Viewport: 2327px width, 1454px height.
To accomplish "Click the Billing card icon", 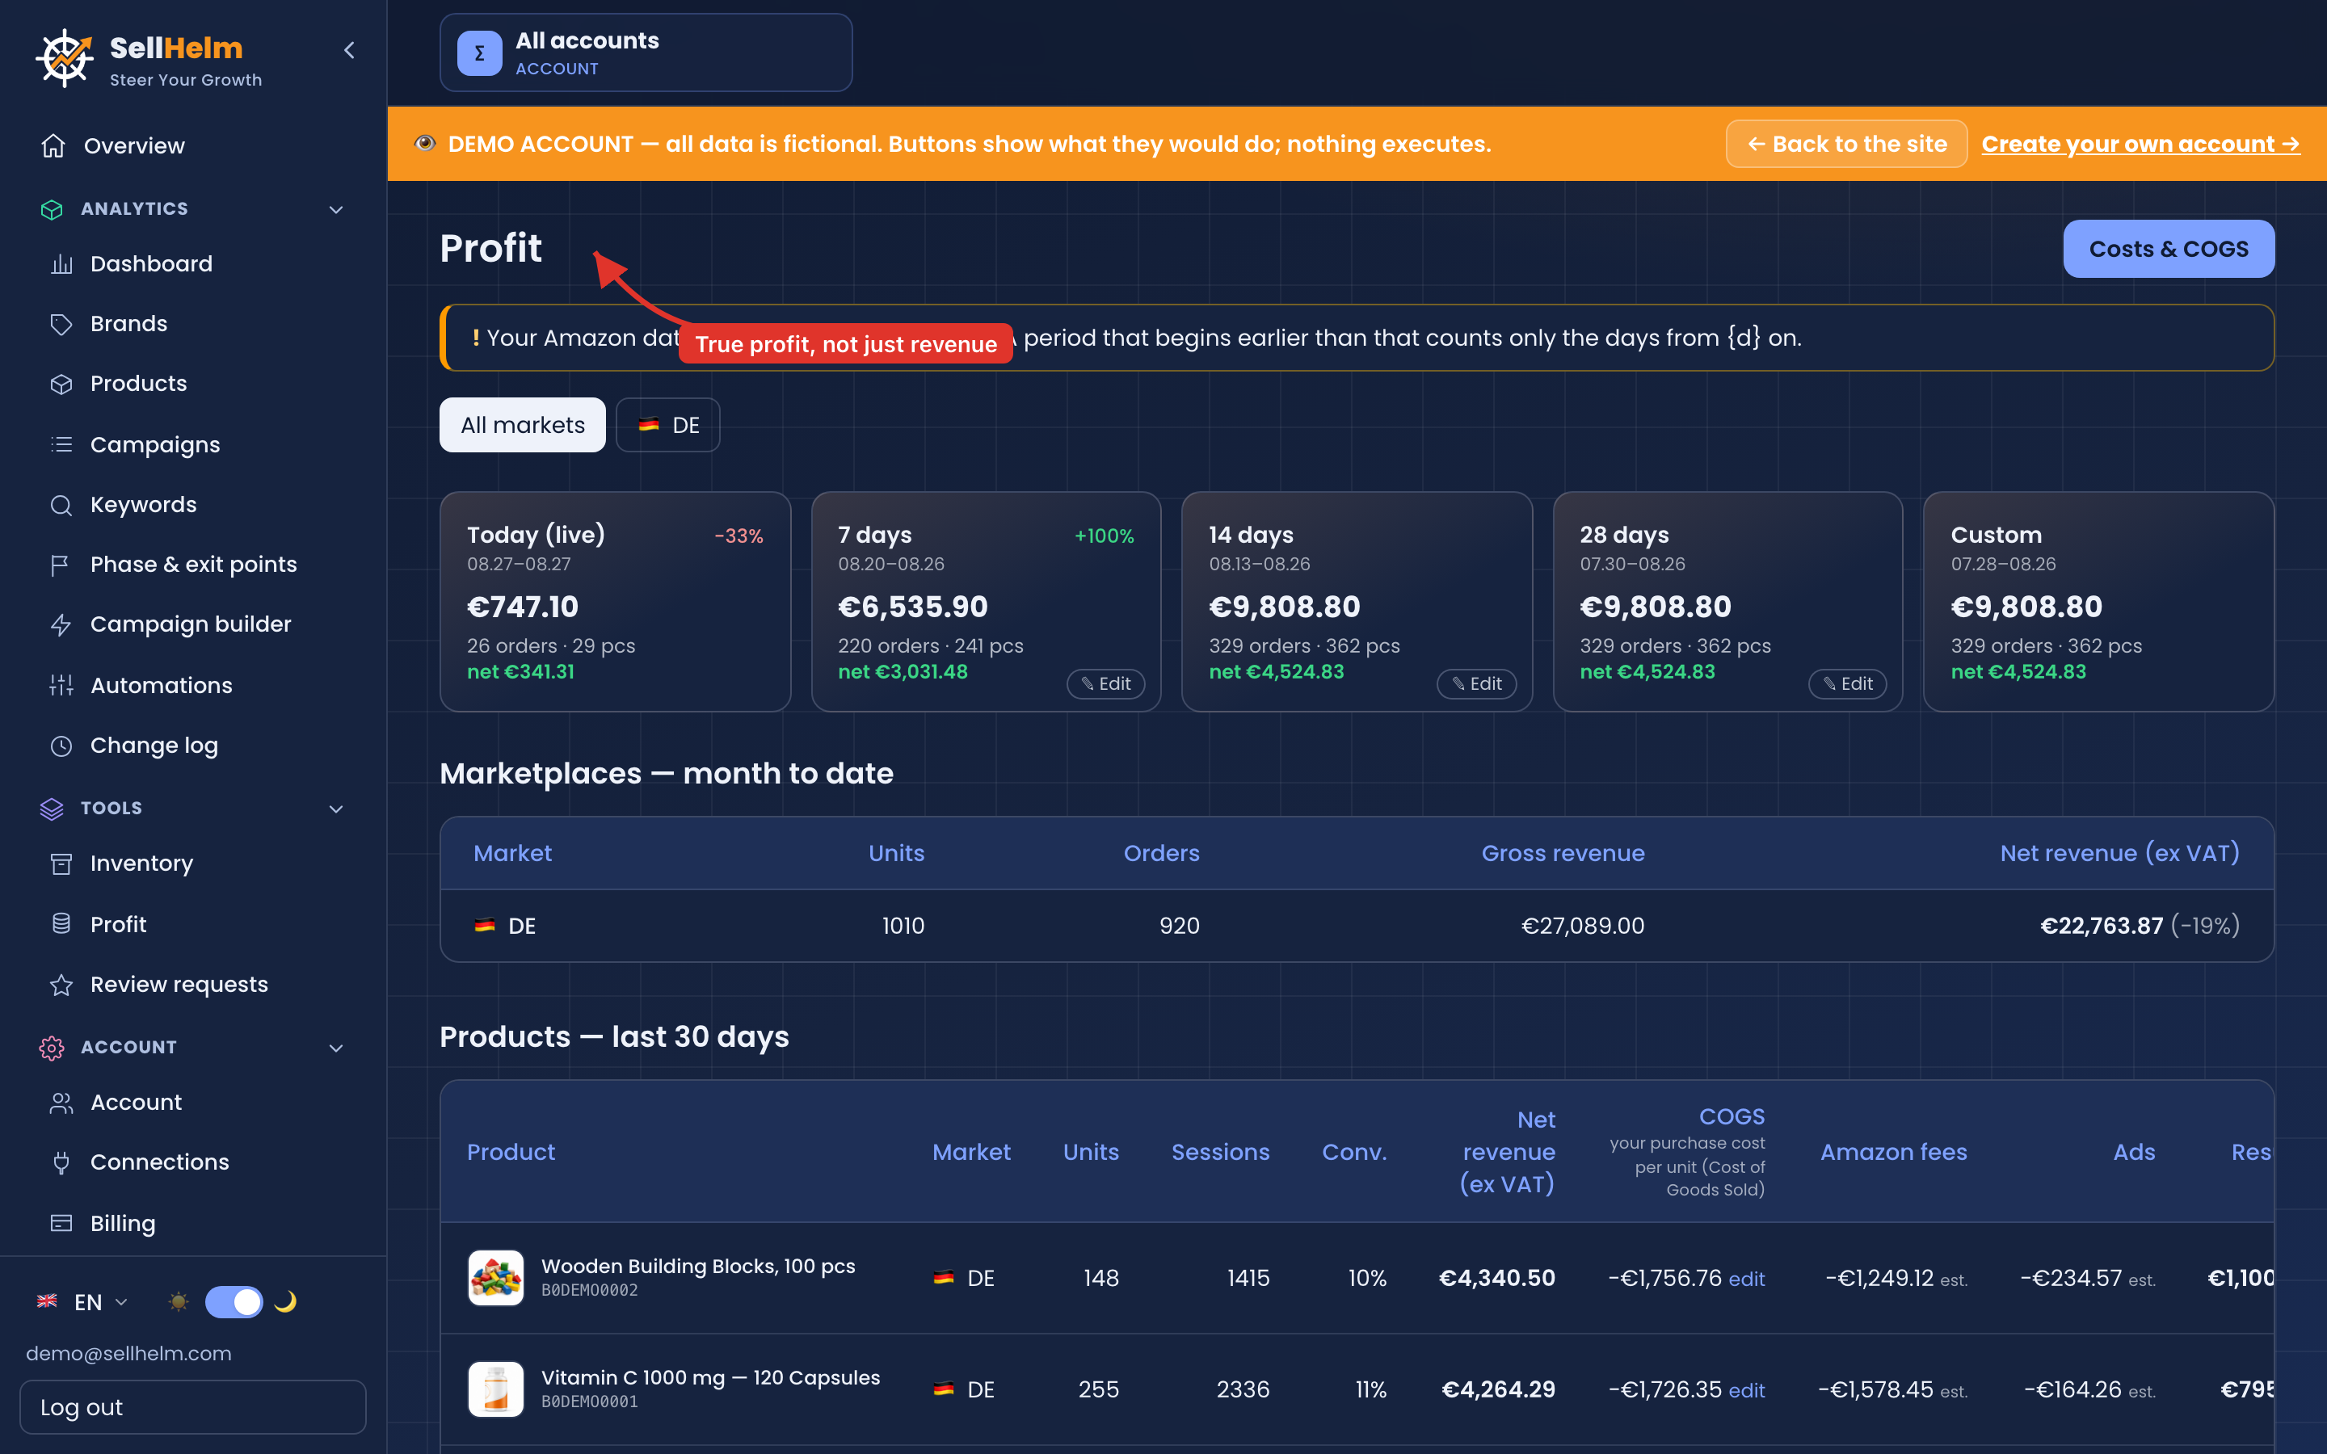I will (61, 1223).
